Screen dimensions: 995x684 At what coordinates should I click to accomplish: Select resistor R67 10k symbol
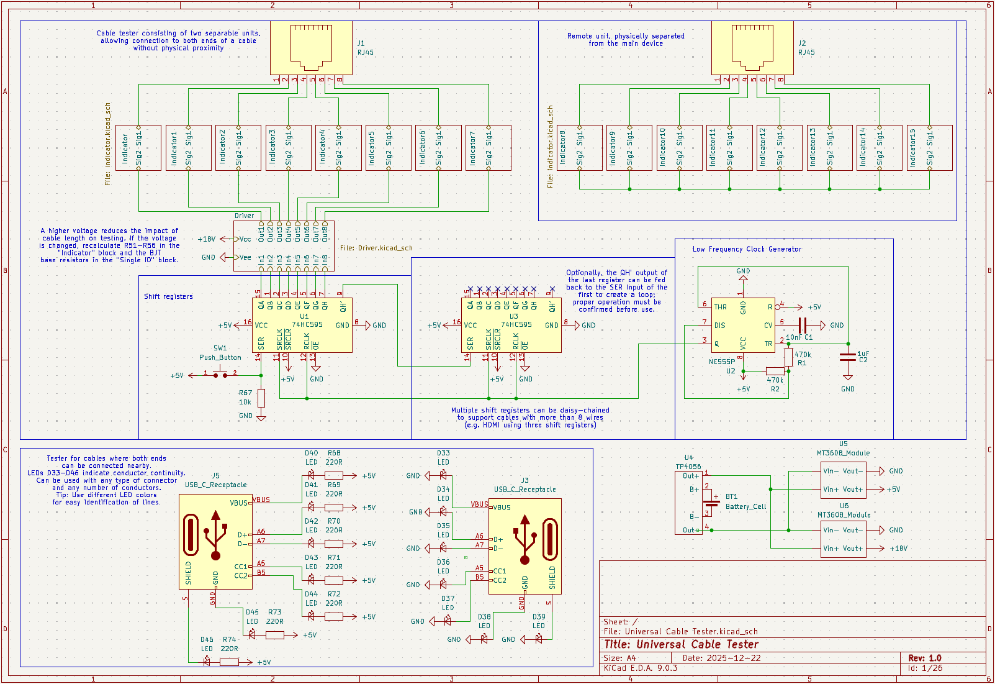261,398
